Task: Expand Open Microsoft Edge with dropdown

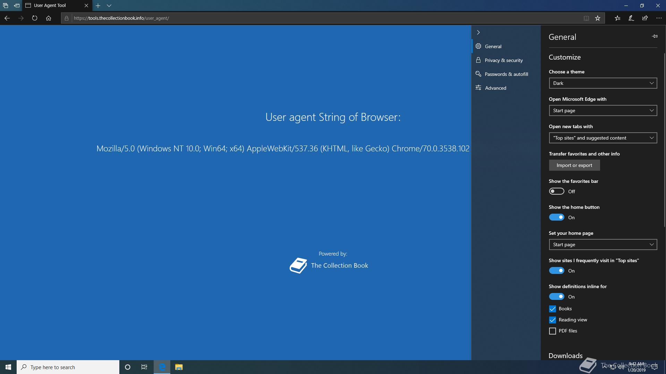Action: point(603,110)
